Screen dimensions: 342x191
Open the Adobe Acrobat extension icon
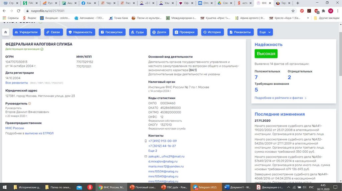(309, 11)
